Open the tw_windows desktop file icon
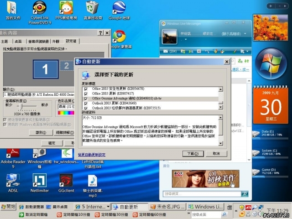The image size is (292, 219). pyautogui.click(x=67, y=153)
